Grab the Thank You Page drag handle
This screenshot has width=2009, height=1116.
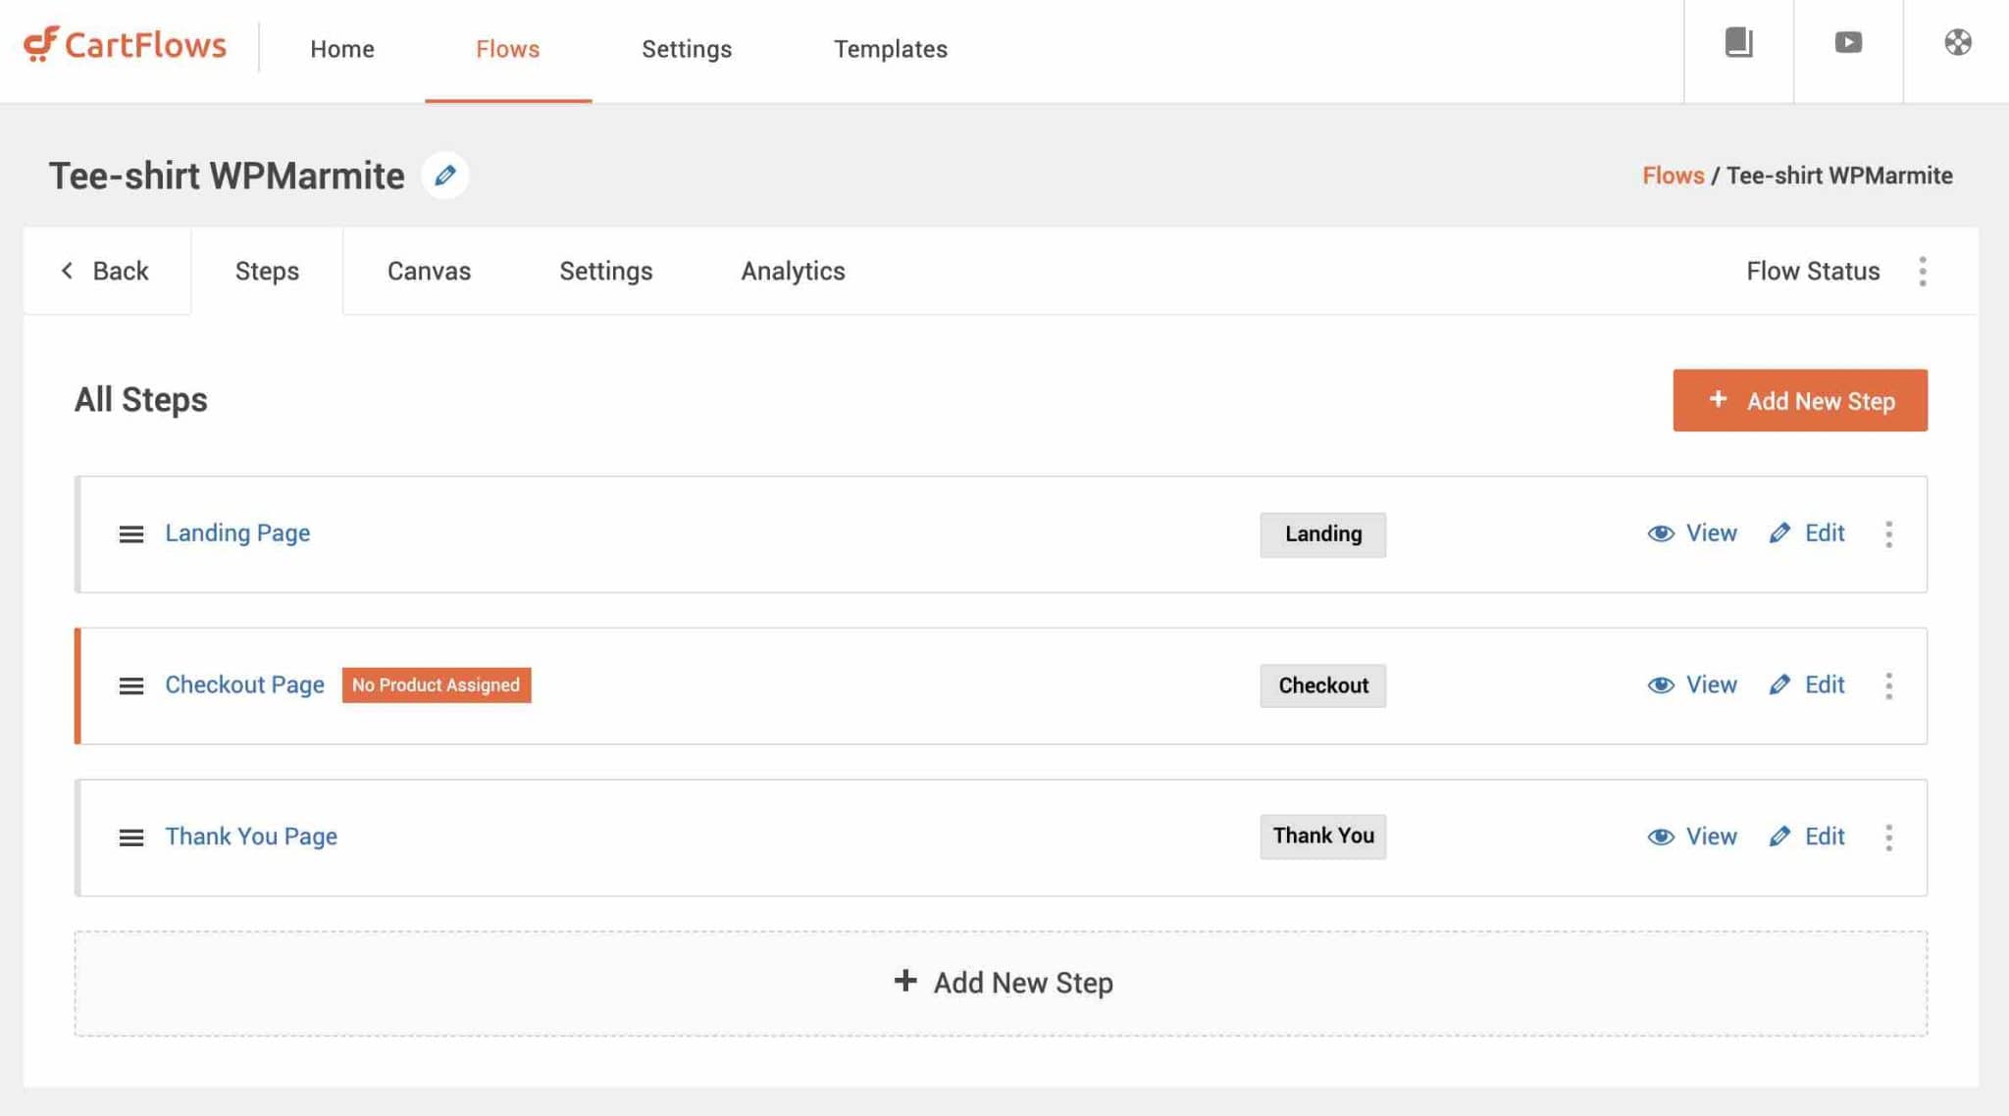click(x=130, y=837)
